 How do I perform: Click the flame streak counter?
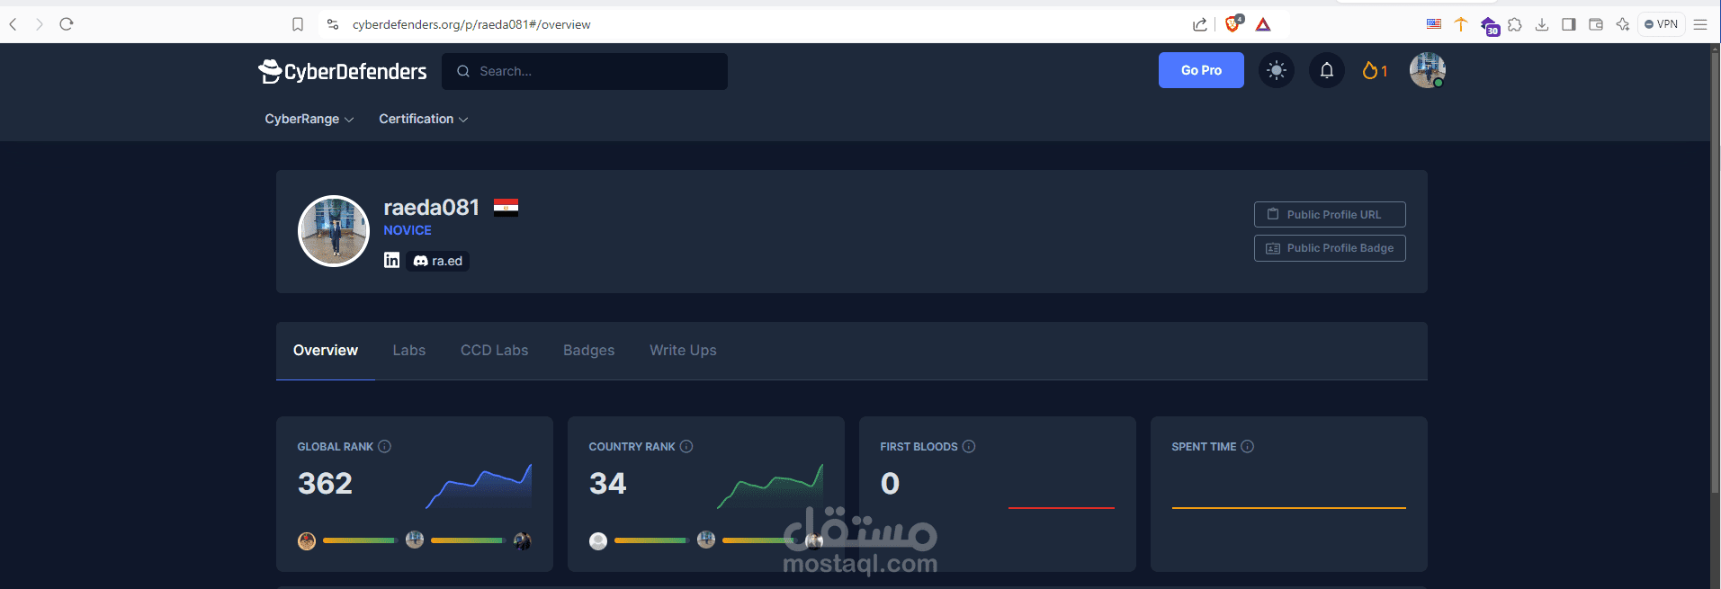1375,70
